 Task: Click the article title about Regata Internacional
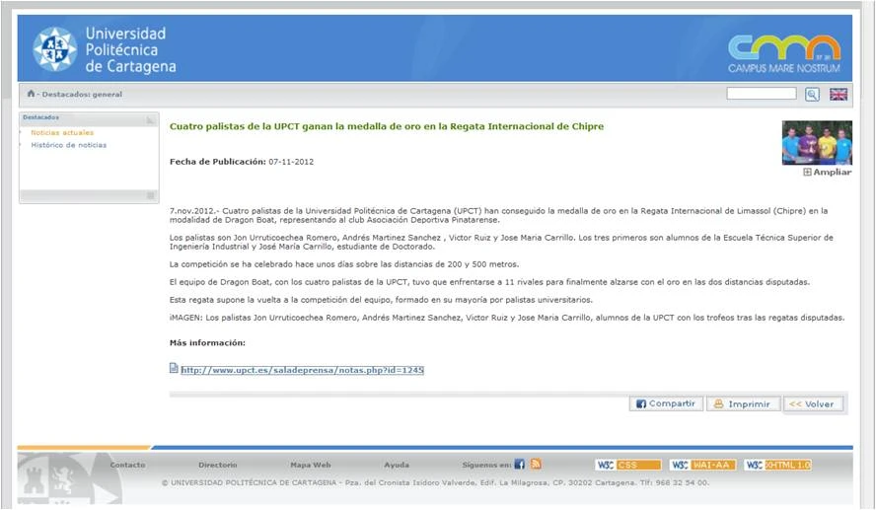pyautogui.click(x=387, y=126)
